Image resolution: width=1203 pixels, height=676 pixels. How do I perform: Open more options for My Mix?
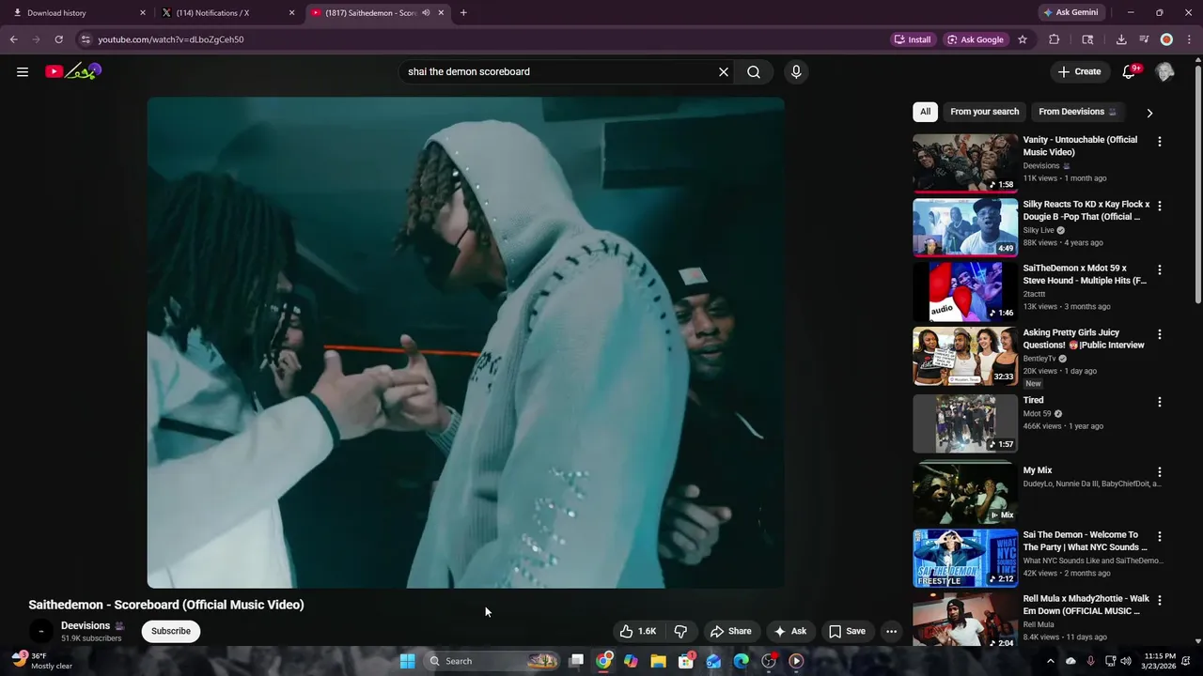click(1159, 472)
